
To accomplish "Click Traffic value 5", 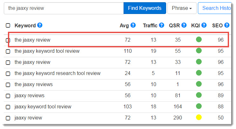I will pyautogui.click(x=153, y=73).
